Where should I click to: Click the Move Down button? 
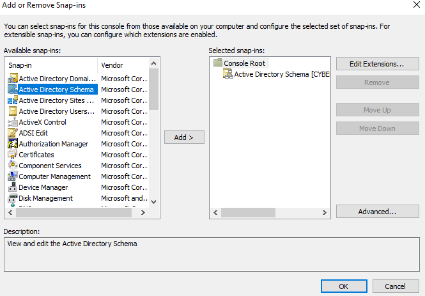pyautogui.click(x=377, y=129)
